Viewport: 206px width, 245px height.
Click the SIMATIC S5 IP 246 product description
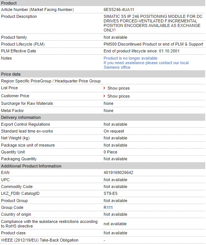click(x=153, y=23)
